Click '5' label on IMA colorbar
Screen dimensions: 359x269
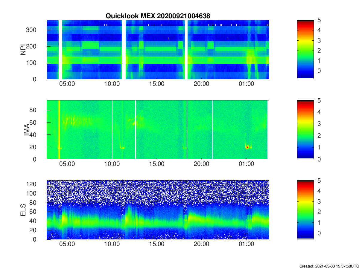[x=319, y=100]
